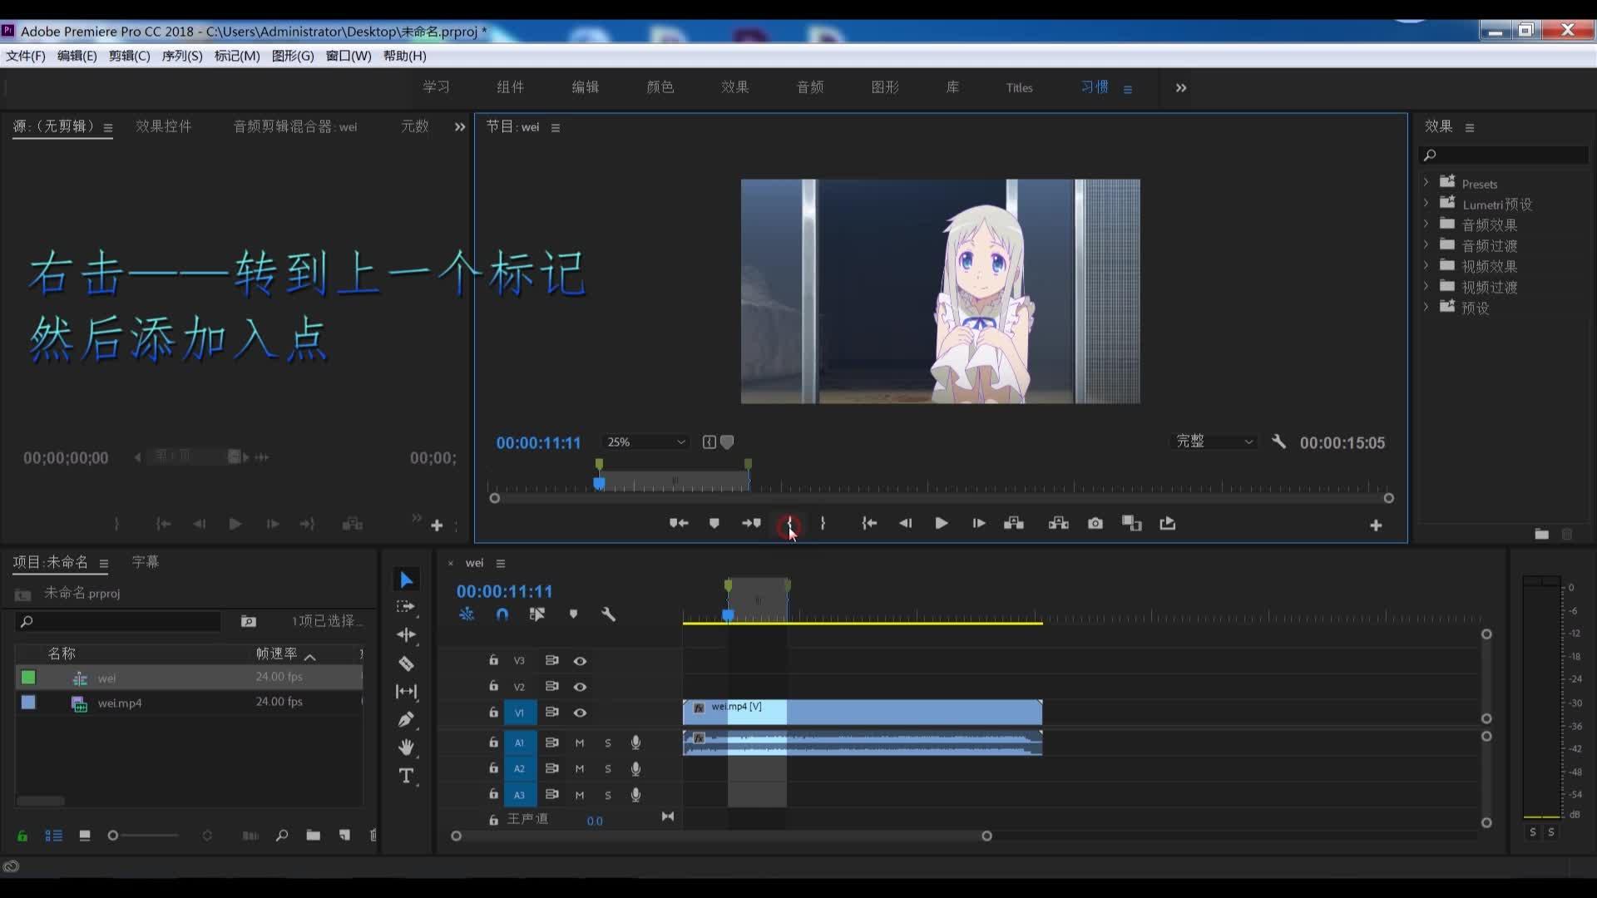Click the Effects panel search field
Image resolution: width=1597 pixels, height=898 pixels.
1504,155
